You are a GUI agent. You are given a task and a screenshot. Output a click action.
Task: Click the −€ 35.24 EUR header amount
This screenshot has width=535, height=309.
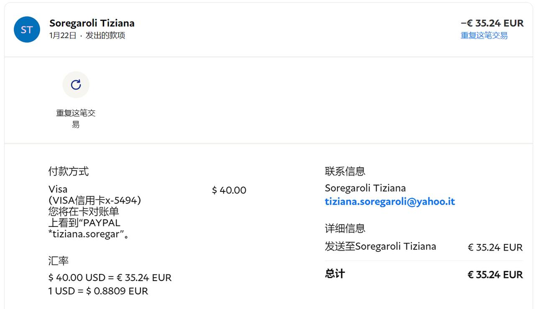coord(492,23)
